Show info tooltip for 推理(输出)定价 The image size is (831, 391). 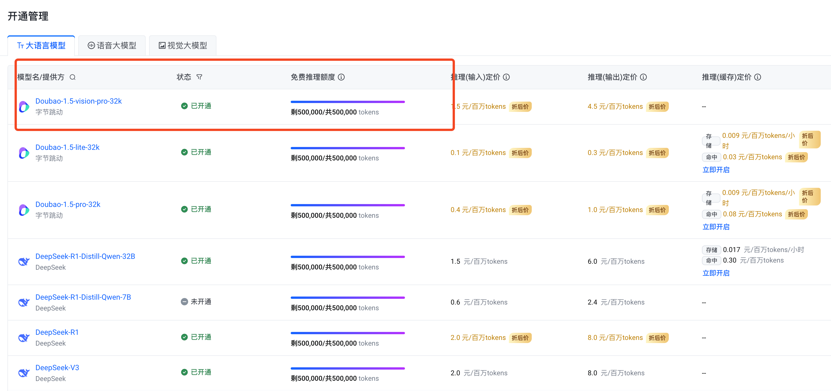(643, 77)
